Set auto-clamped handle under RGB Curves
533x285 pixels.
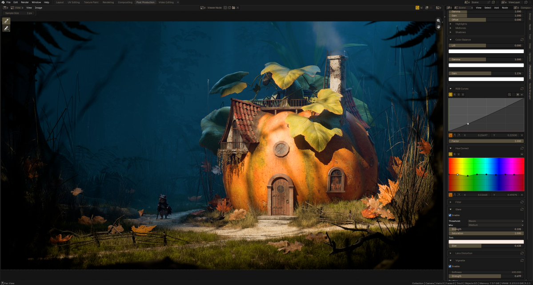(x=459, y=135)
